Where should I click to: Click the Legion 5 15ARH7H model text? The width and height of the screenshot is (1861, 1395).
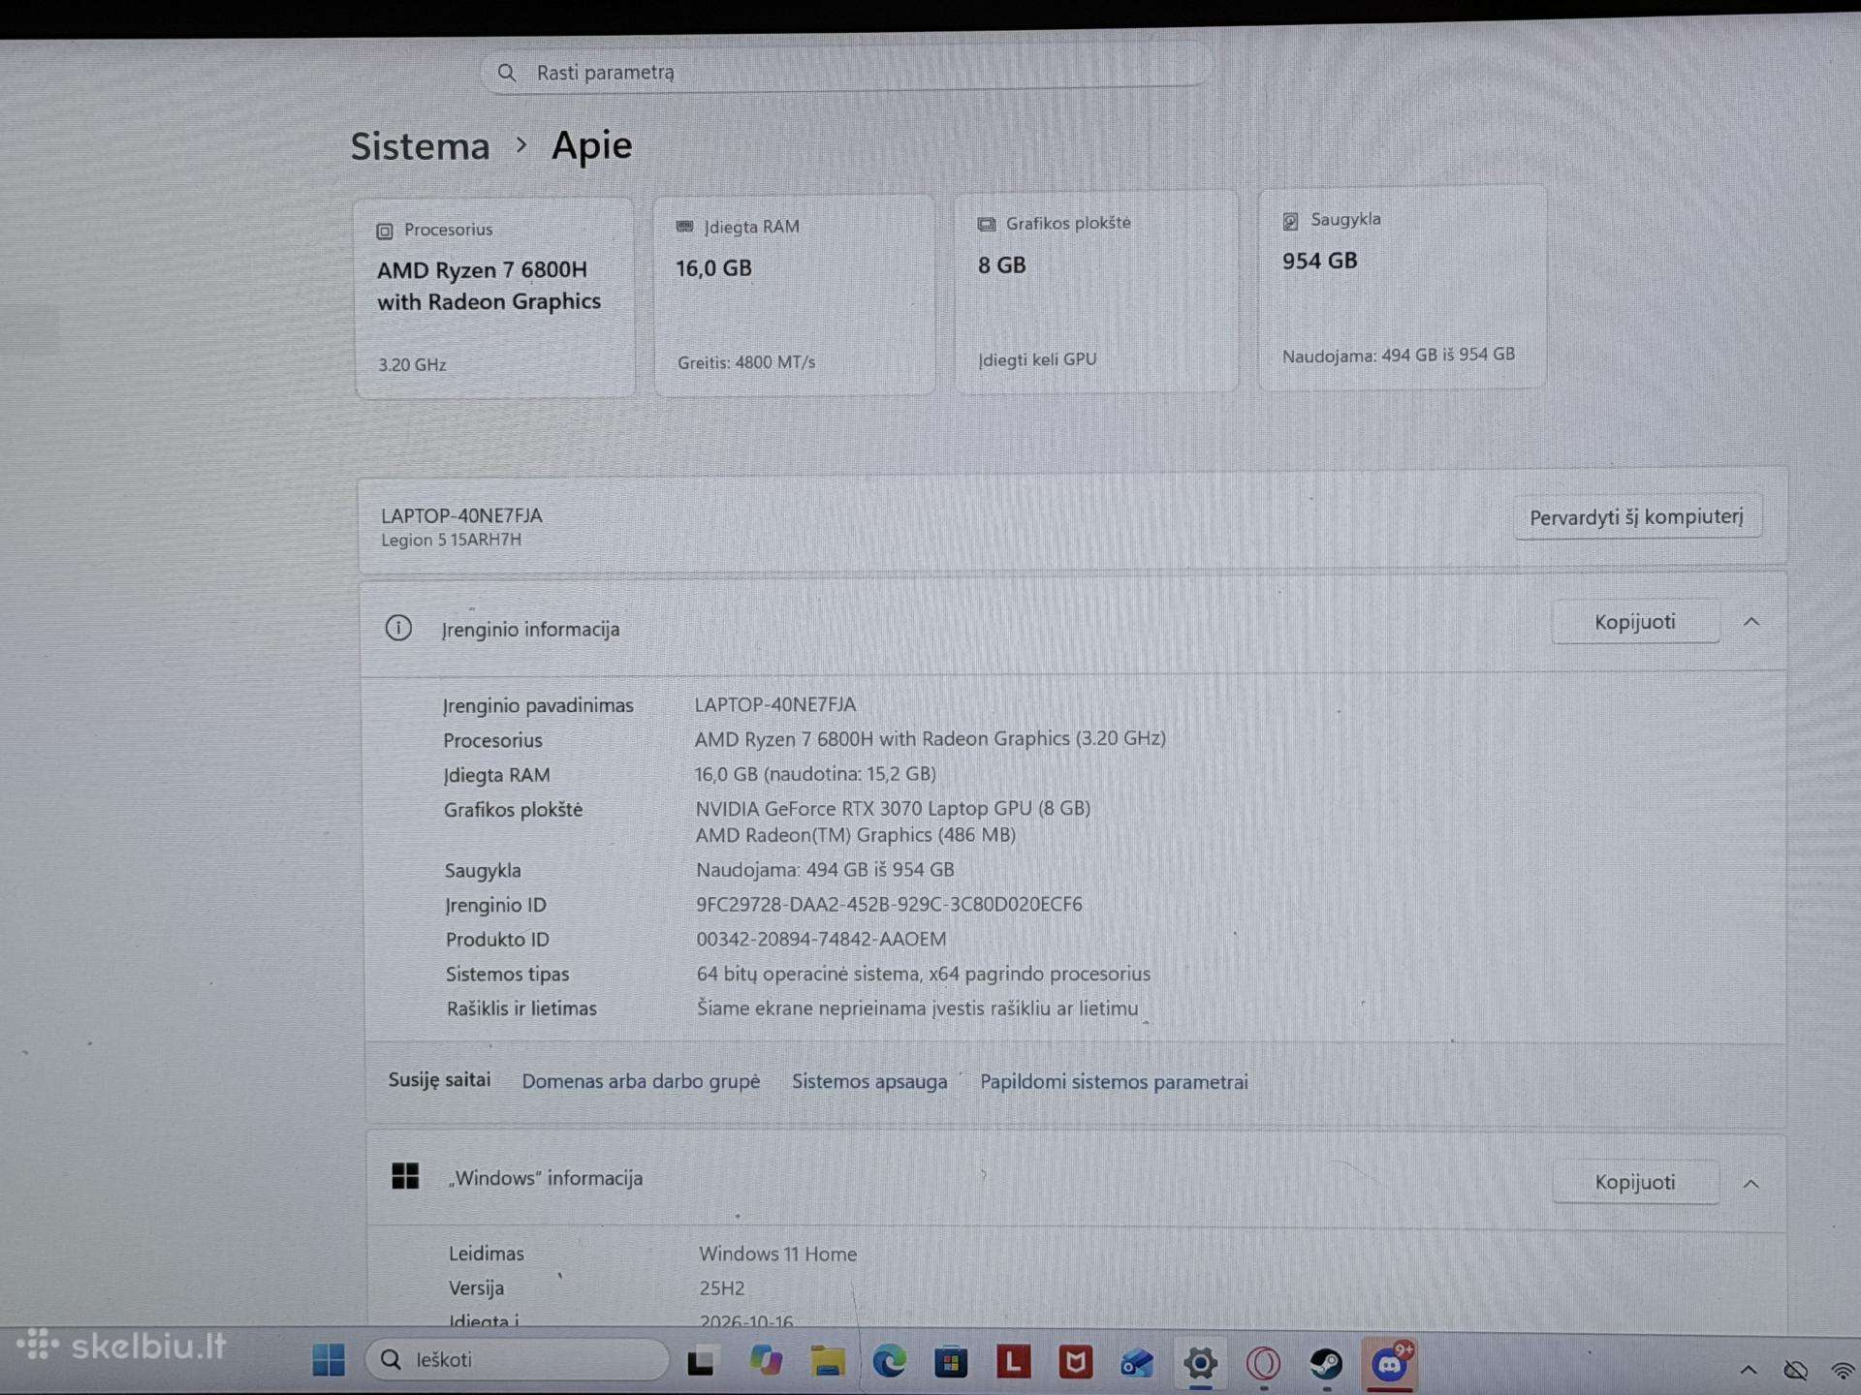click(451, 540)
